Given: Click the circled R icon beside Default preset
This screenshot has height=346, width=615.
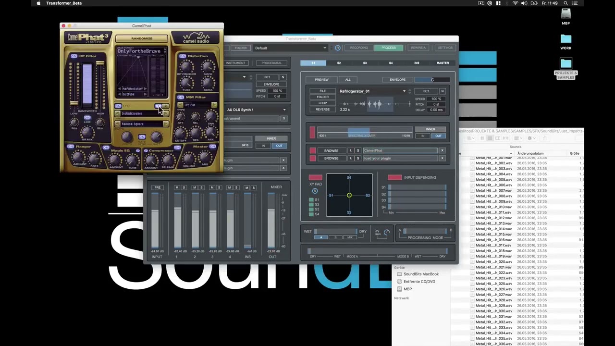Looking at the screenshot, I should [338, 48].
